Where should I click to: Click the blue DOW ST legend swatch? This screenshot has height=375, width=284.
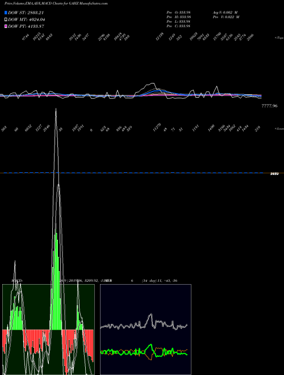point(6,13)
